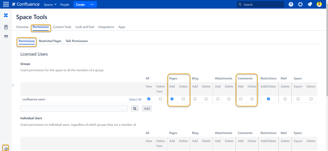Toggle Attachments Delete for confluence-users
Screen dimensions: 328x151
pos(229,99)
